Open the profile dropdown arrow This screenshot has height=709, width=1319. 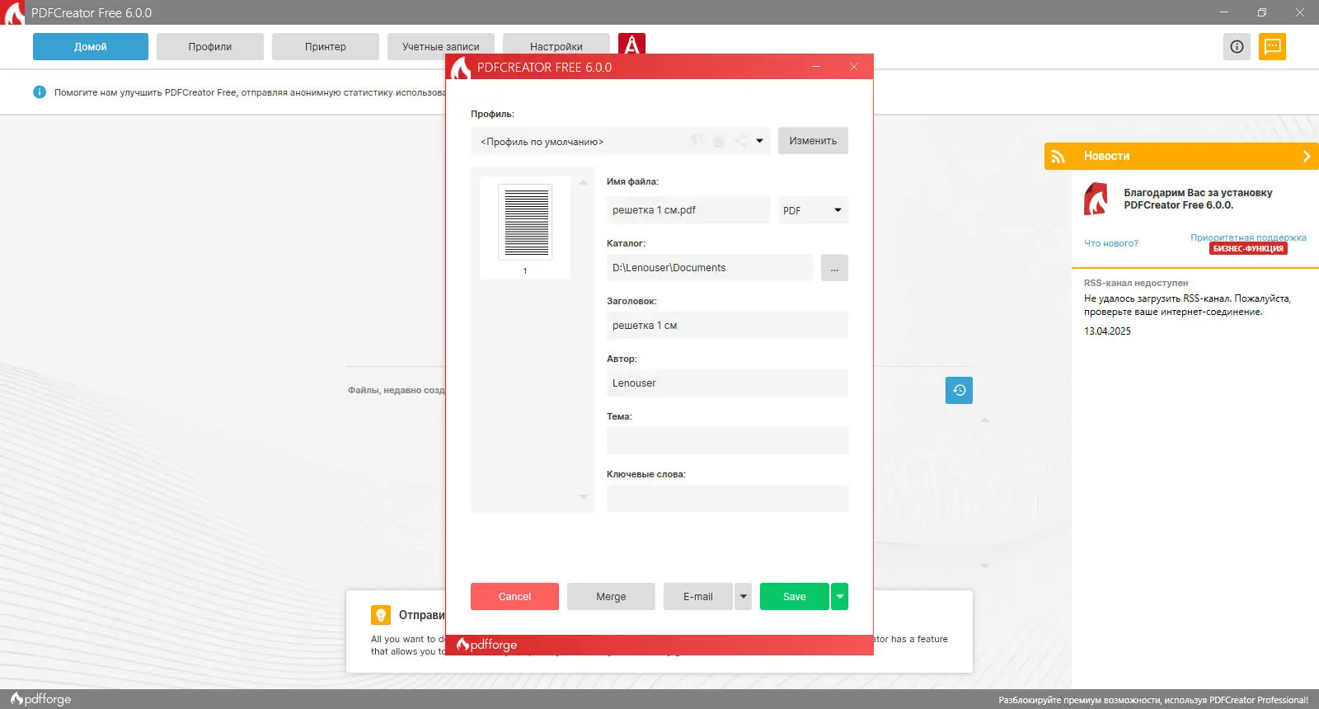pos(759,141)
